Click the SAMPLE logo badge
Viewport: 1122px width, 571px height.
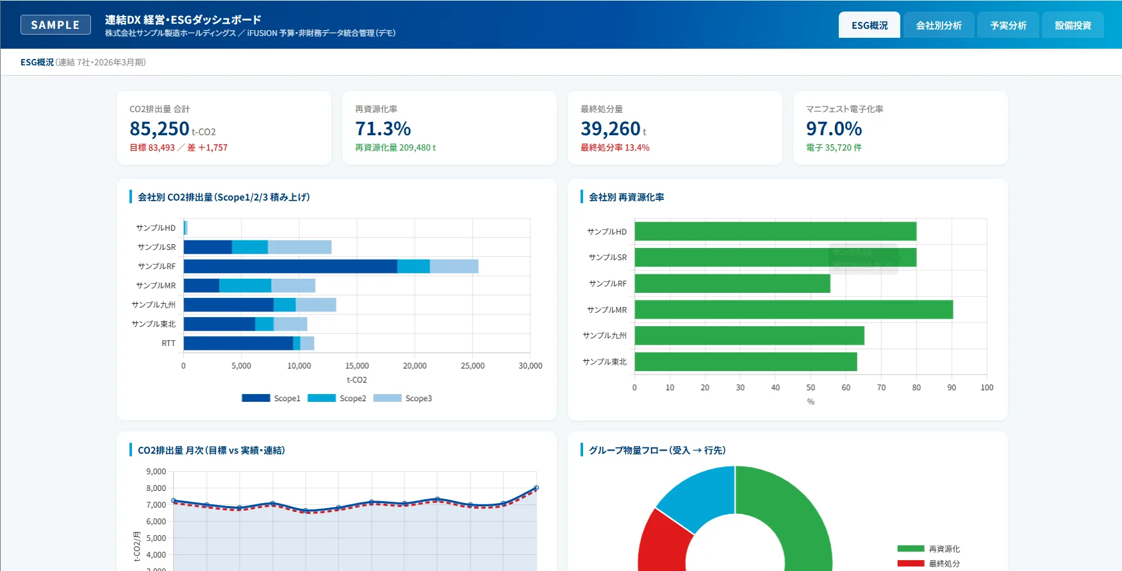coord(56,25)
